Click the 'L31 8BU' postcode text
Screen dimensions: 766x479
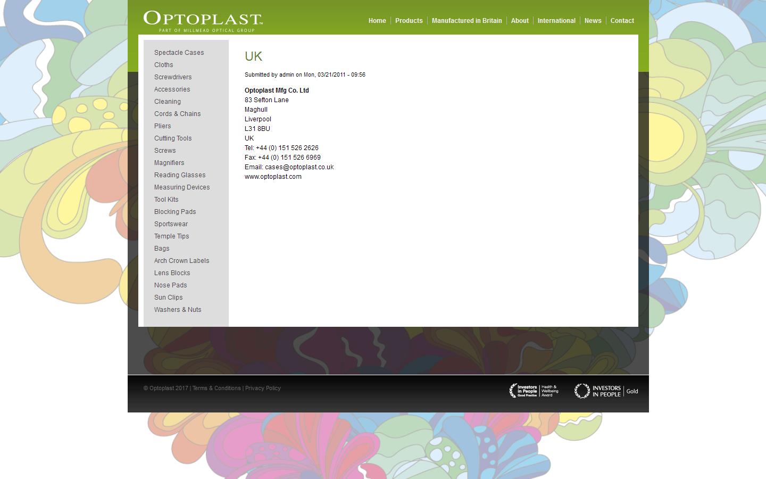coord(257,129)
